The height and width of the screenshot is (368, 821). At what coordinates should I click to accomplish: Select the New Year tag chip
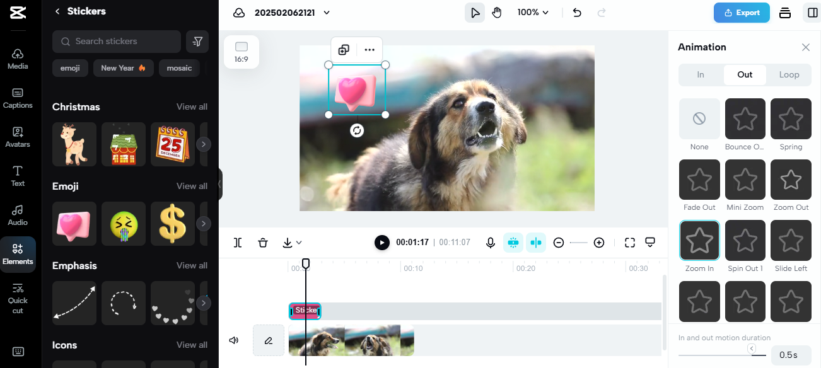[x=124, y=68]
